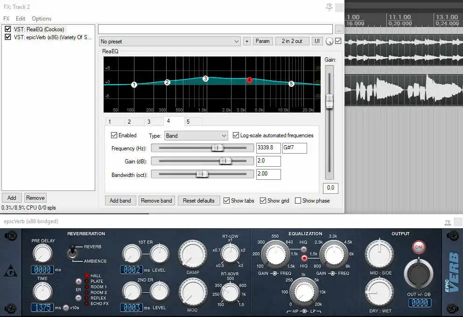Click the plus button next to preset

coord(247,42)
